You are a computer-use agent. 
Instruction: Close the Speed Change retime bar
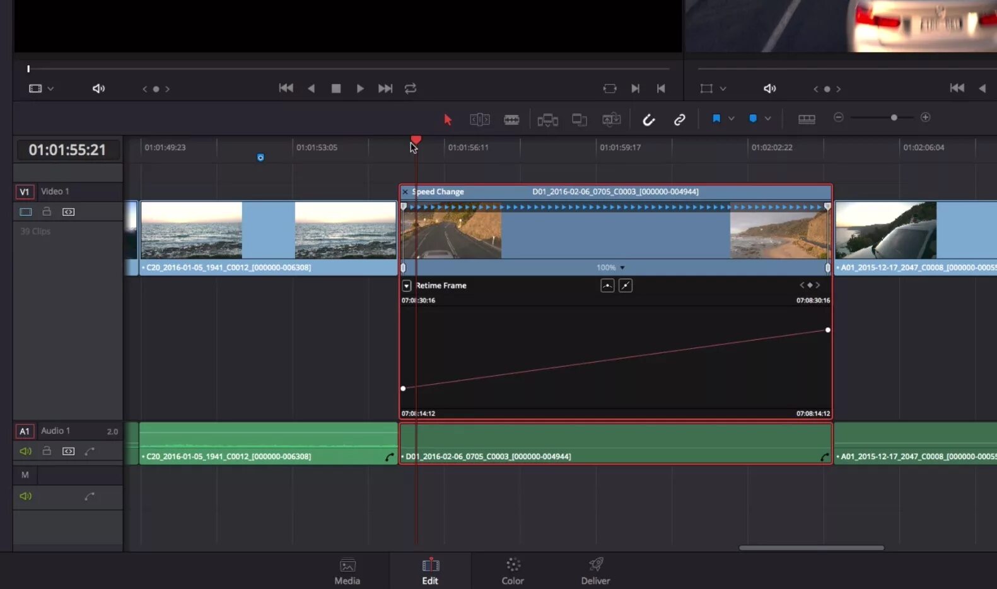point(405,192)
